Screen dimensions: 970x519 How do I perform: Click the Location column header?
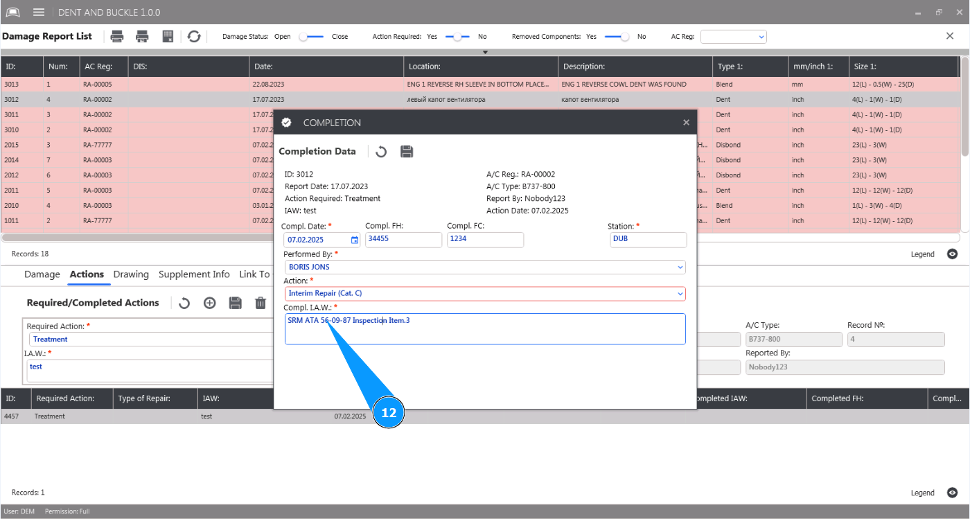pos(481,67)
